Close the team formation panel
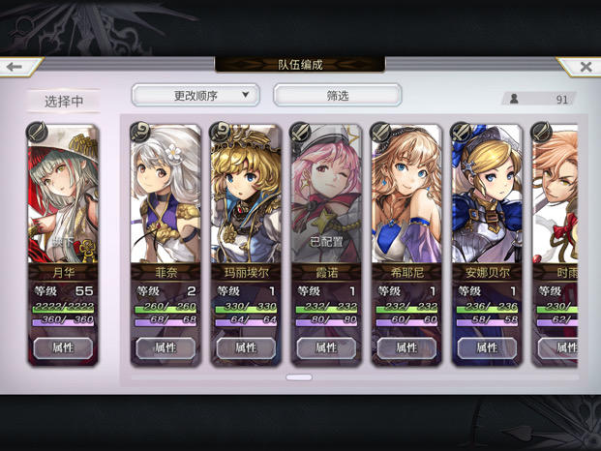601x451 pixels. coord(586,67)
